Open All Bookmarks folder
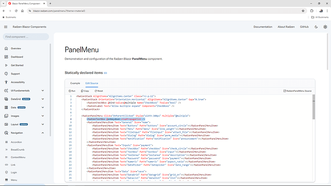Viewport: 331px width, 186px height. [320, 17]
